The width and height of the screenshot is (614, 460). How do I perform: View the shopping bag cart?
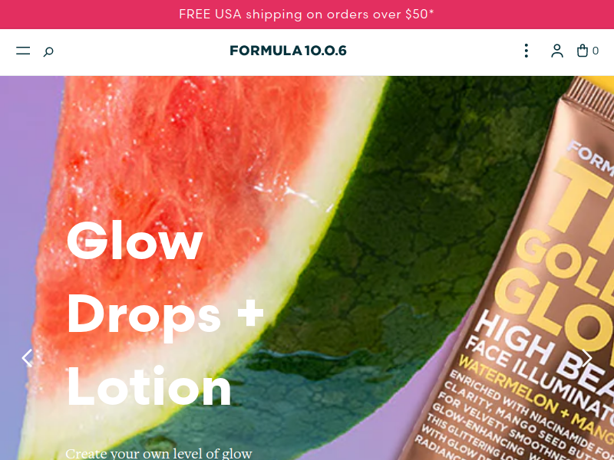[583, 51]
